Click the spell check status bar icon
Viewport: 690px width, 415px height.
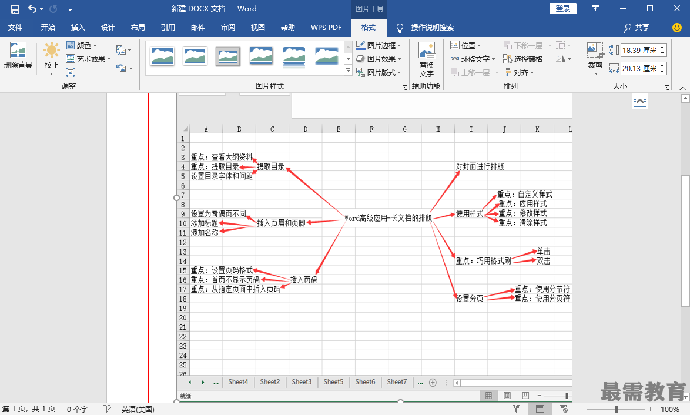tap(107, 409)
